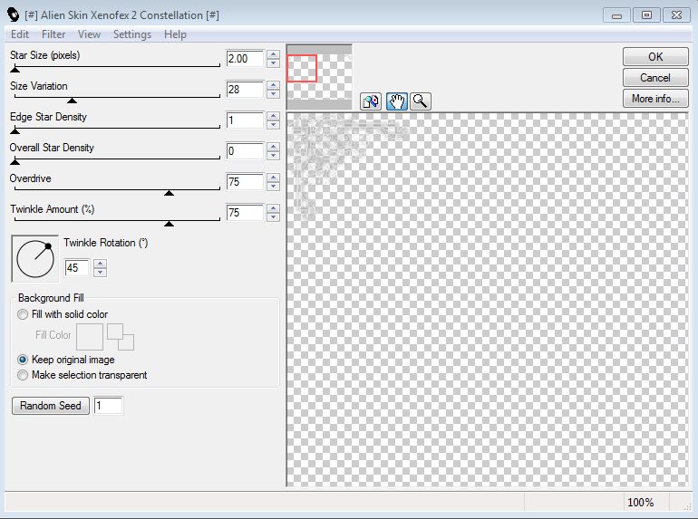Click the original image preview toggle icon
Screen dimensions: 698x519
pos(370,101)
